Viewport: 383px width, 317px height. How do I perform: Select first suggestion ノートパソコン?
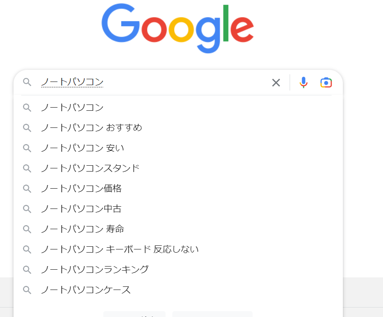(x=72, y=108)
